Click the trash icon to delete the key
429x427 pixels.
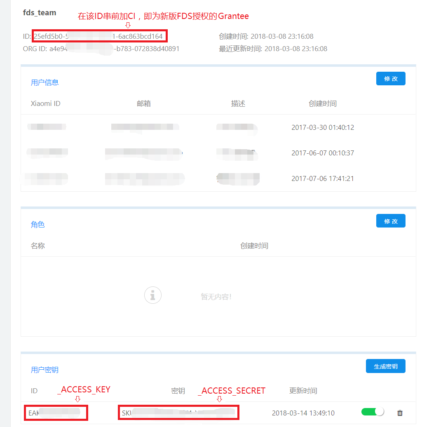coord(400,413)
